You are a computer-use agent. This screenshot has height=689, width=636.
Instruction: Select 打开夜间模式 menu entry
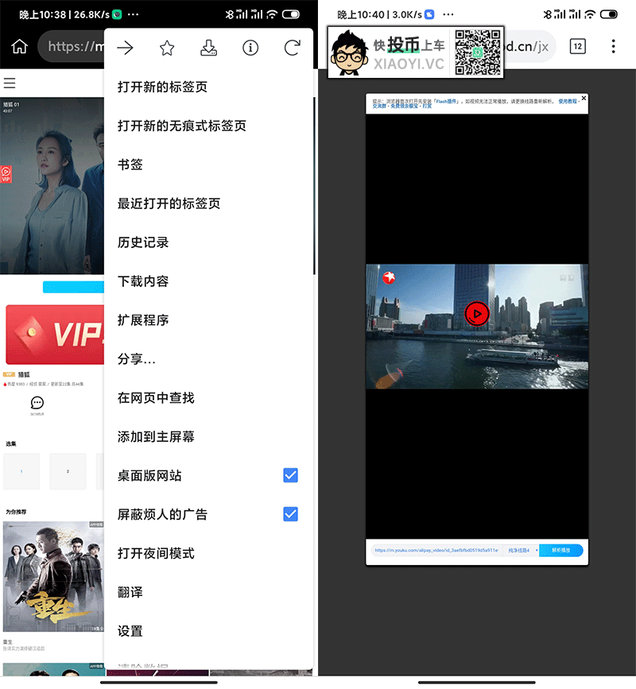click(x=156, y=553)
